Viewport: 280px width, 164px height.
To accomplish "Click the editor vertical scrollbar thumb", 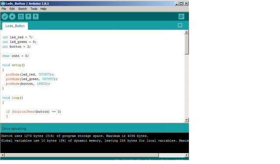I will coord(187,44).
